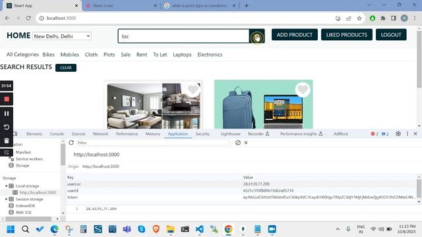
Task: Pause the screen recording
Action: (x=7, y=113)
